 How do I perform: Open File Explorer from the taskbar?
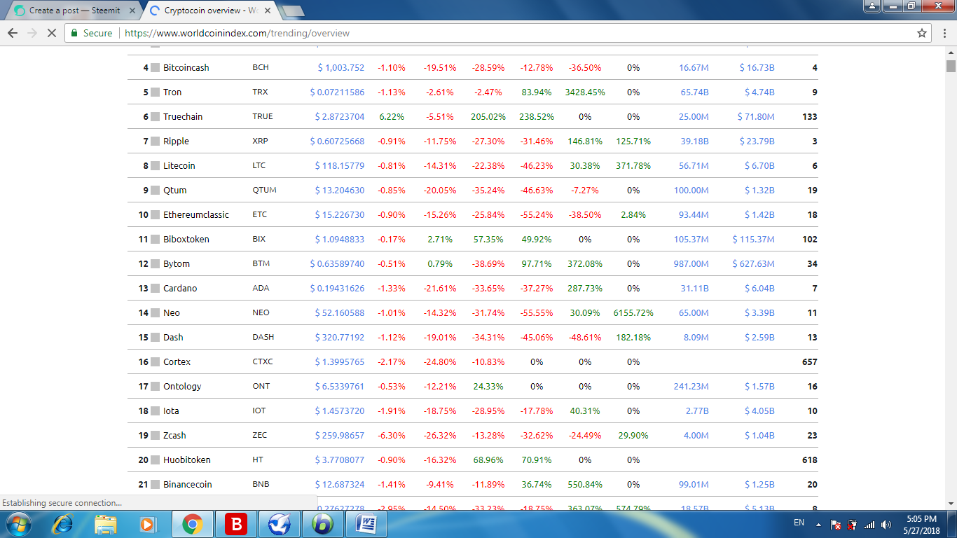[106, 524]
